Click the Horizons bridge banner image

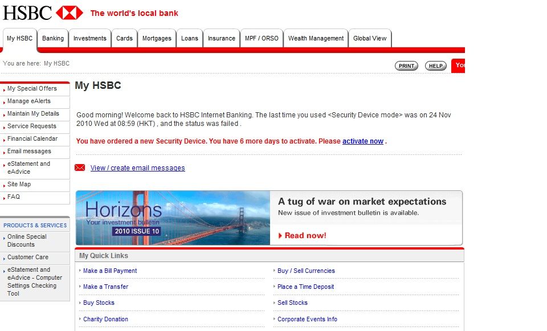tap(173, 218)
